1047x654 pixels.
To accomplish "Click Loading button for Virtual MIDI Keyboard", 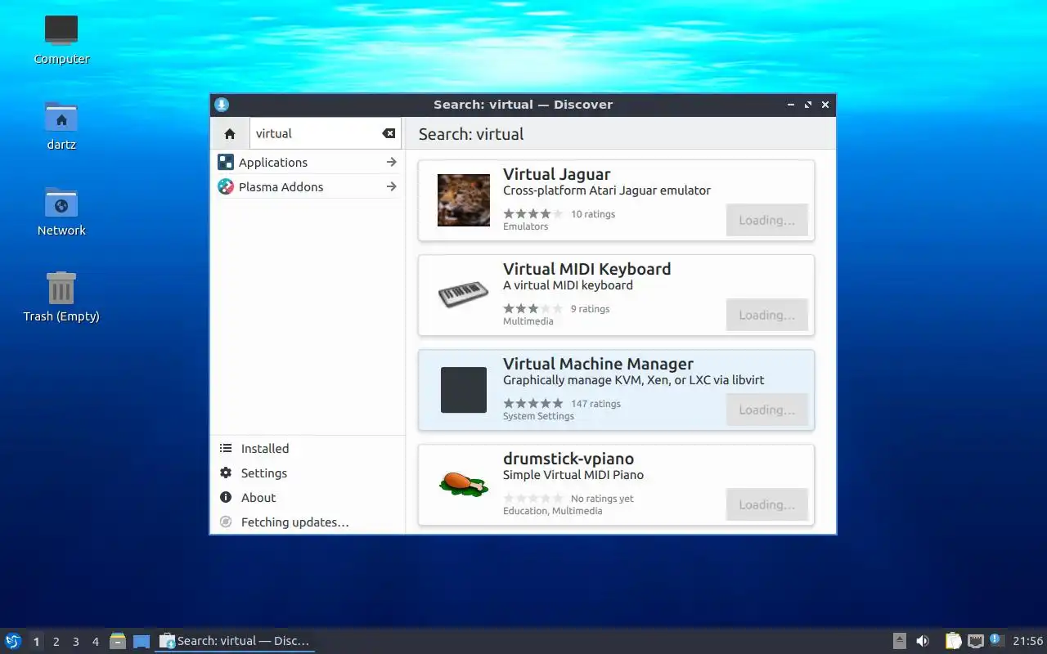I will [x=766, y=315].
